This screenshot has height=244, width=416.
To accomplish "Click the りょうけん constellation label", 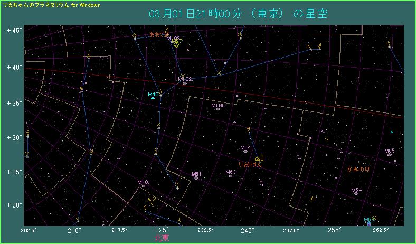I will 250,165.
